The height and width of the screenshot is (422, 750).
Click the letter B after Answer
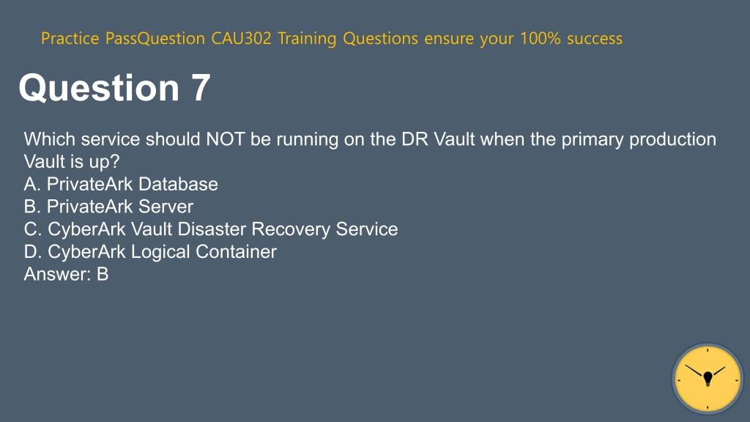point(103,274)
